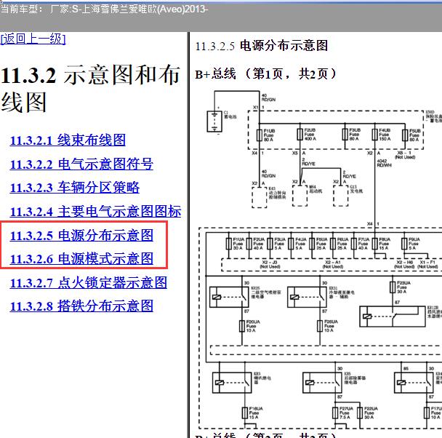This screenshot has height=438, width=442.
Task: Click the F23UA 30 A fuse
Action: (x=393, y=287)
